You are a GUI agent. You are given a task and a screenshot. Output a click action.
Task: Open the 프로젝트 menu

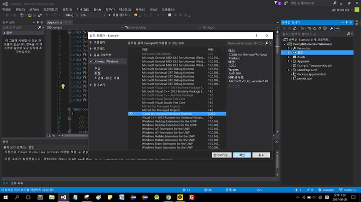click(51, 9)
